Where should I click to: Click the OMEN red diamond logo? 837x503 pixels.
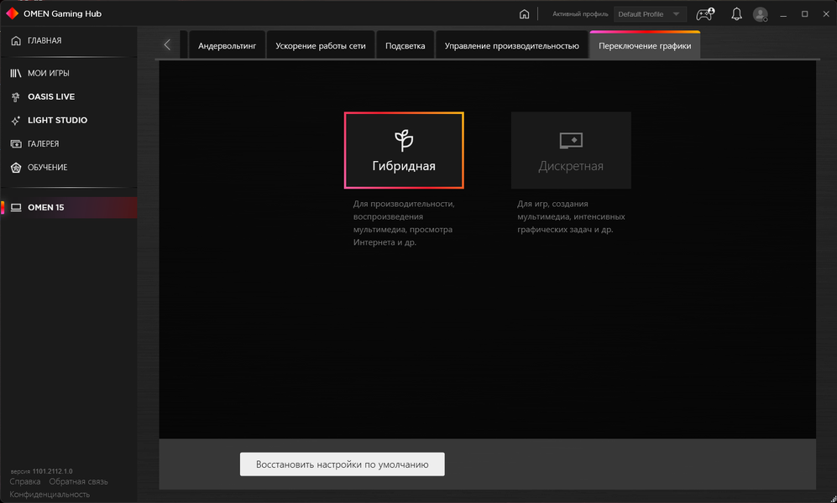coord(12,13)
